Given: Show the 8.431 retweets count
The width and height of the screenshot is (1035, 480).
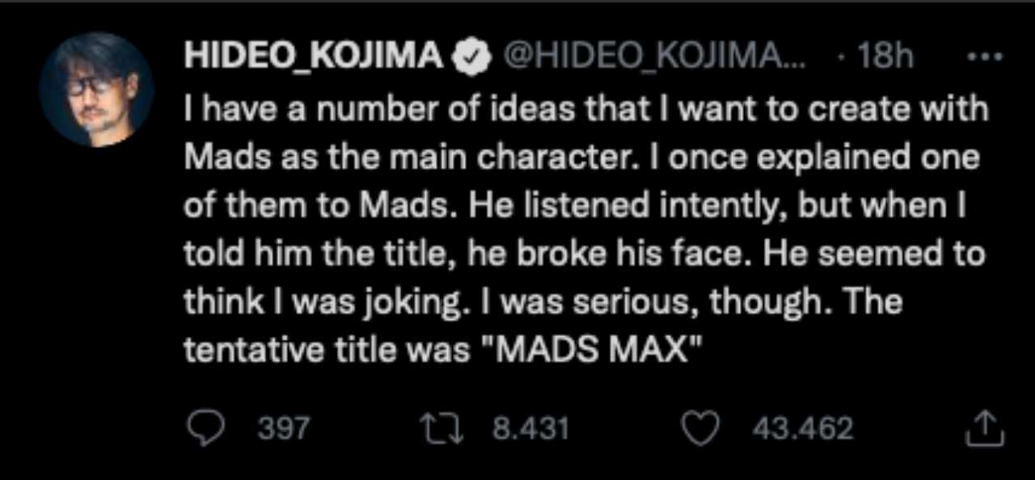Looking at the screenshot, I should click(x=530, y=428).
